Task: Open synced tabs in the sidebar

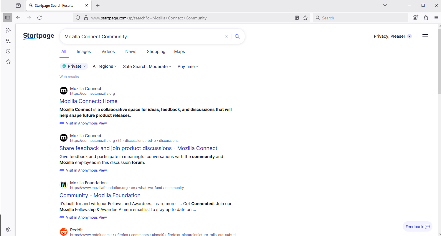Action: tap(8, 41)
